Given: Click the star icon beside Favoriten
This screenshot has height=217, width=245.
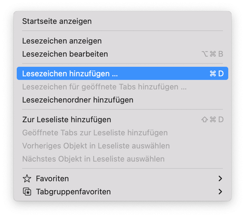Looking at the screenshot, I should (x=27, y=179).
